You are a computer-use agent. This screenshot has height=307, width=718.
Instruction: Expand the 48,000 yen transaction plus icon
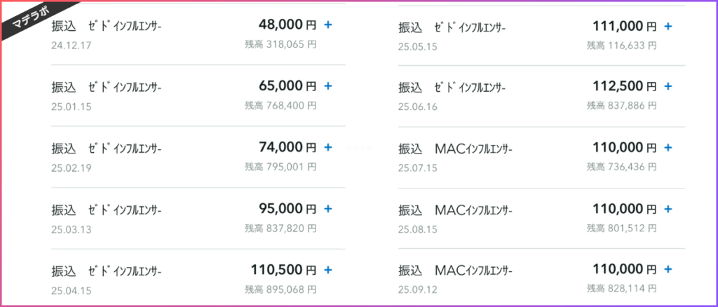[327, 25]
